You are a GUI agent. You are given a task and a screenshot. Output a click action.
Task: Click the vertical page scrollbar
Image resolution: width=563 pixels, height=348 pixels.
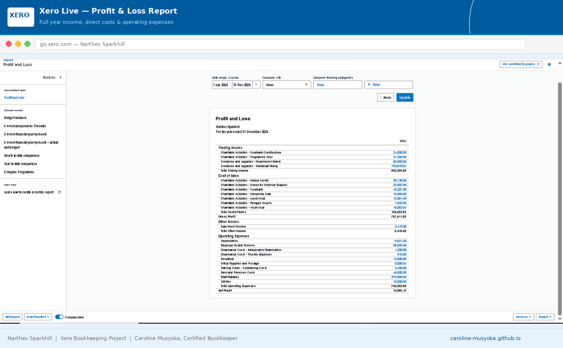click(559, 198)
